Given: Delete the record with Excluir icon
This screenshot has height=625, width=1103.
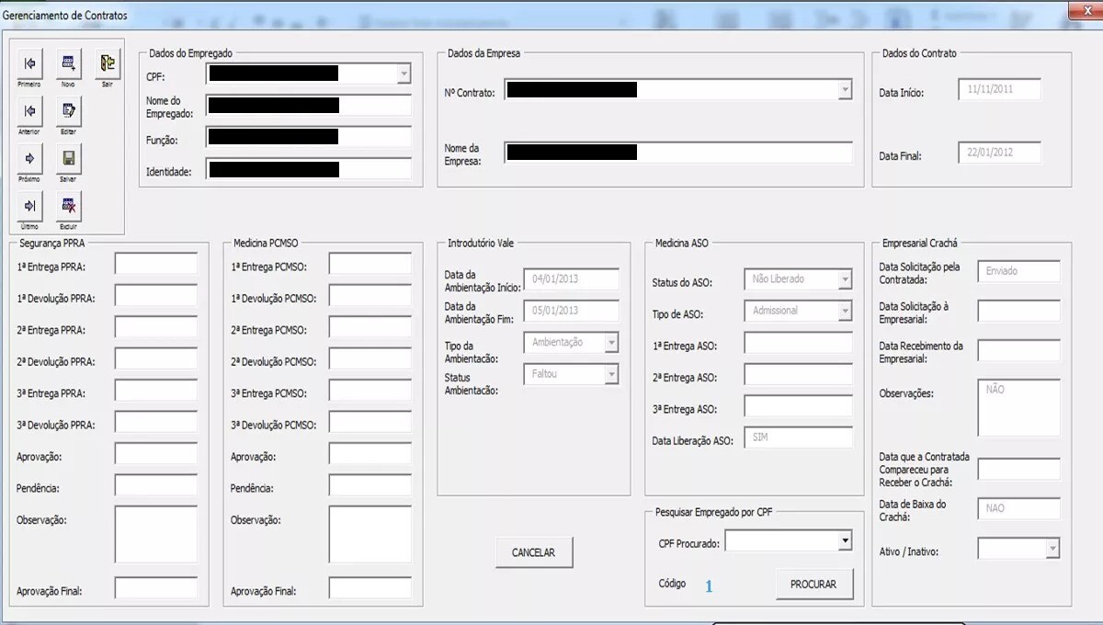Looking at the screenshot, I should [68, 206].
